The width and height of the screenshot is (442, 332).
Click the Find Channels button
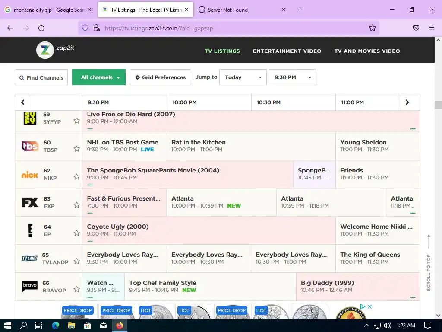[41, 77]
